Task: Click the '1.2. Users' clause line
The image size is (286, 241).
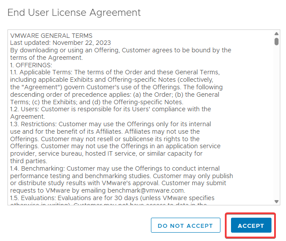Action: coord(110,109)
